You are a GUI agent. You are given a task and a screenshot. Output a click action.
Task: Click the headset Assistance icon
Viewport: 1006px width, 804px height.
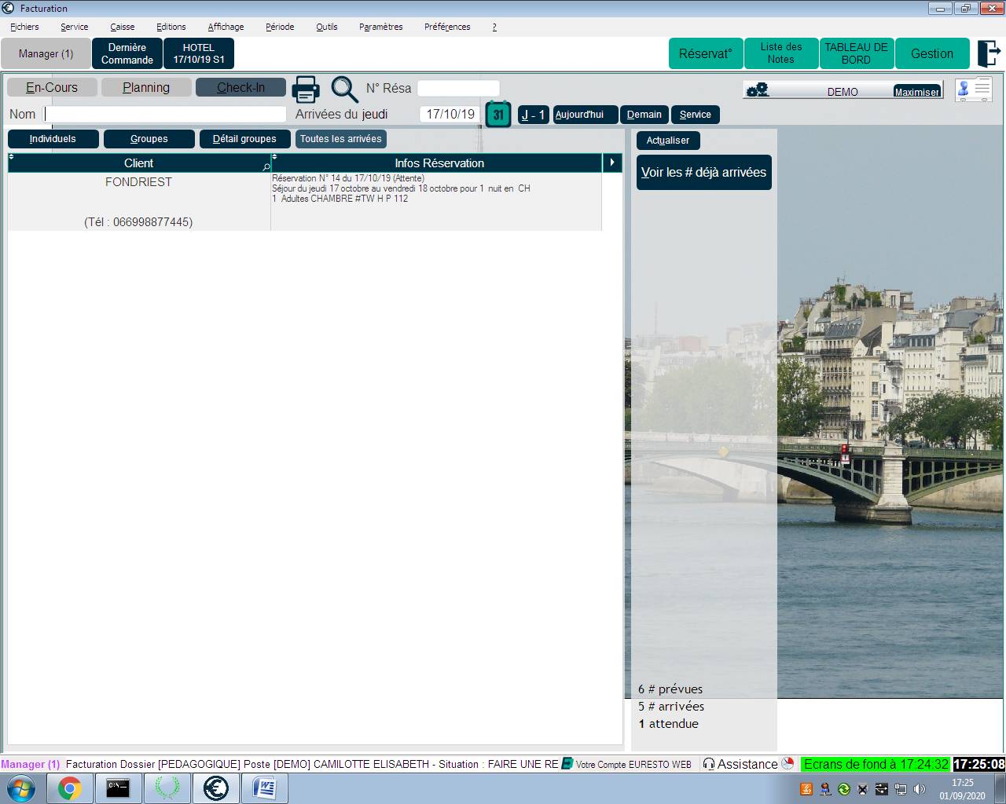pos(709,764)
